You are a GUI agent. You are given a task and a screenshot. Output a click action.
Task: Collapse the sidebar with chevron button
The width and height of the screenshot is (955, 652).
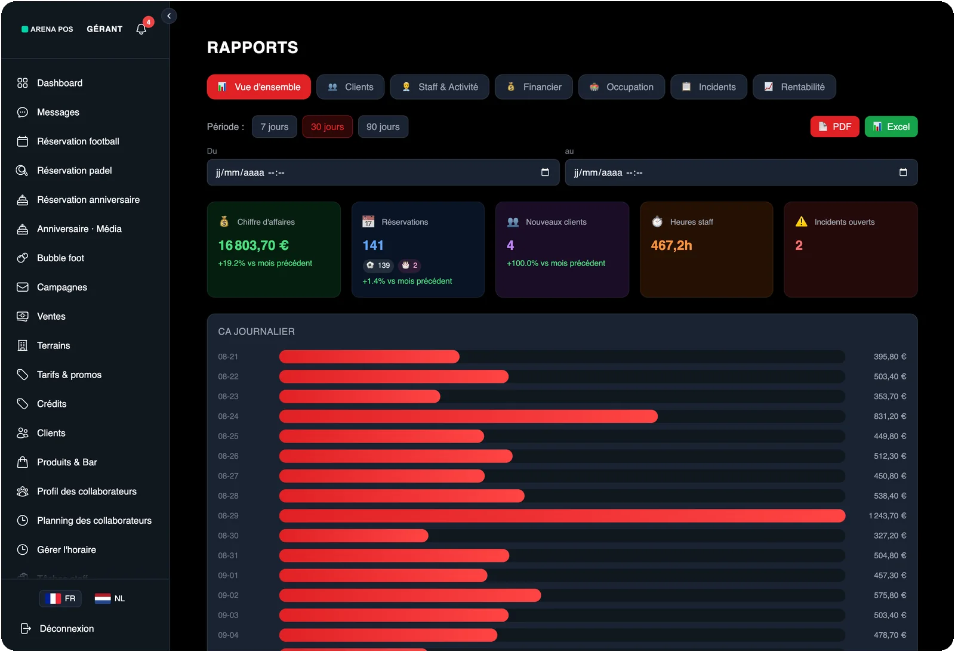[x=169, y=16]
